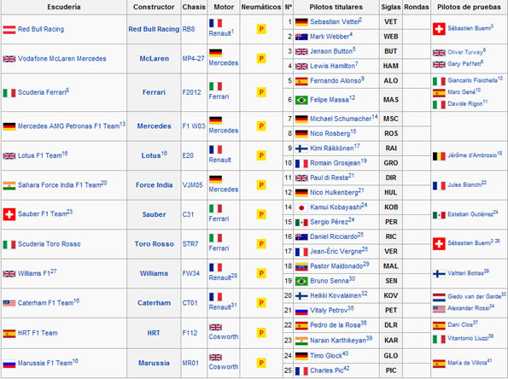This screenshot has height=379, width=508.
Task: Click the Pirelli tyre icon in HRT row
Action: point(261,333)
